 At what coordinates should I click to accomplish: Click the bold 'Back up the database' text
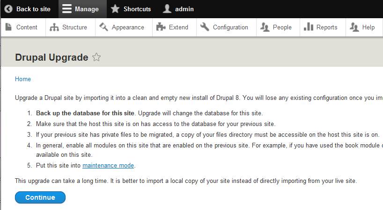[x=85, y=113]
